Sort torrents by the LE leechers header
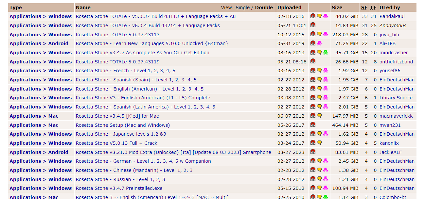 (373, 8)
